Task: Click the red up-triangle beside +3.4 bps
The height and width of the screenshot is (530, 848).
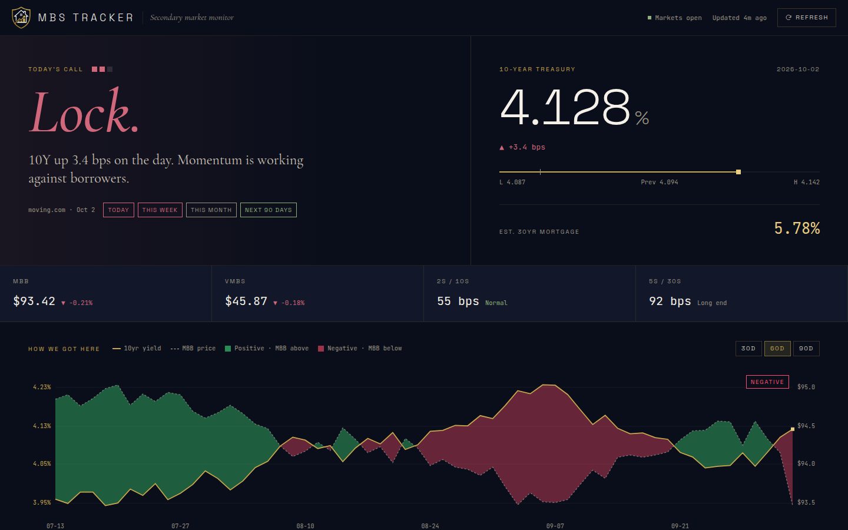Action: [502, 148]
